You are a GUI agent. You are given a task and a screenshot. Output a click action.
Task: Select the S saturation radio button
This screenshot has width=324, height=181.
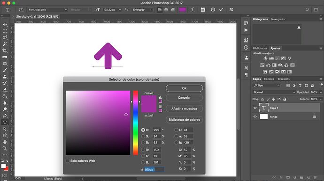143,136
